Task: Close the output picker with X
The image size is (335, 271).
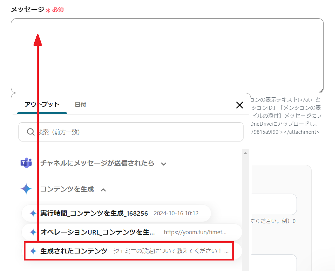Action: click(240, 105)
